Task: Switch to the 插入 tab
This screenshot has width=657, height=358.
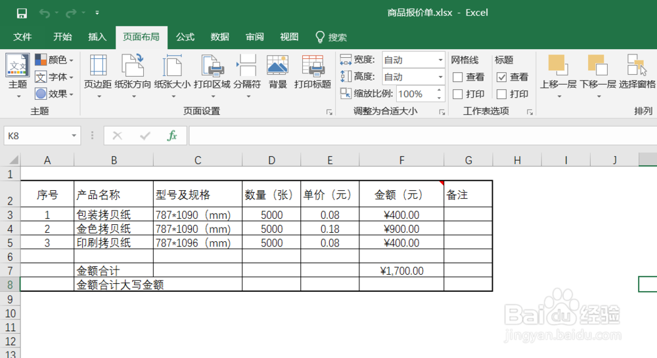Action: tap(97, 37)
